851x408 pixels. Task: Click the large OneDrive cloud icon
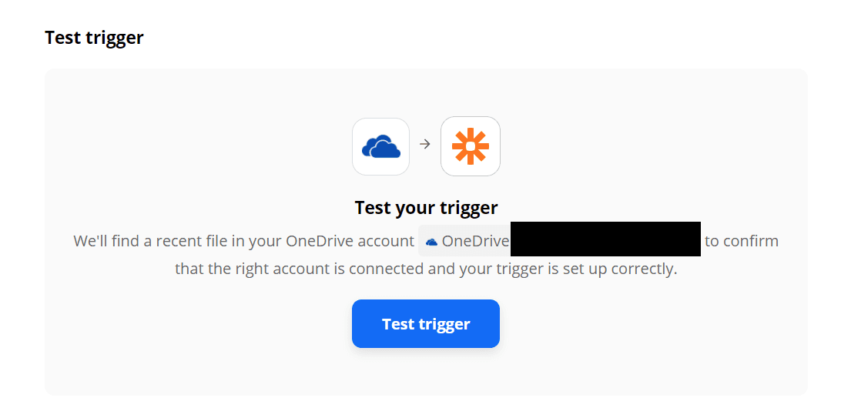pos(380,146)
